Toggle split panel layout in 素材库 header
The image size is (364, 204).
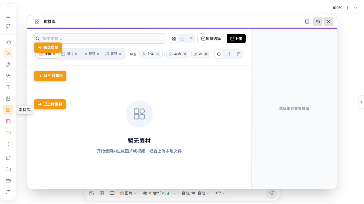(x=307, y=22)
